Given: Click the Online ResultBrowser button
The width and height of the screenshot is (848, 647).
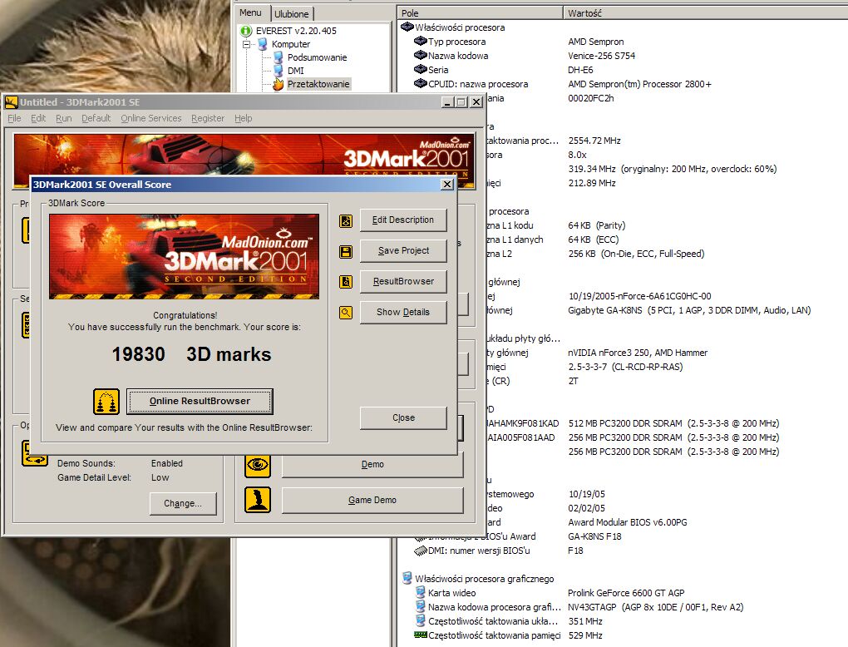Looking at the screenshot, I should pyautogui.click(x=200, y=401).
